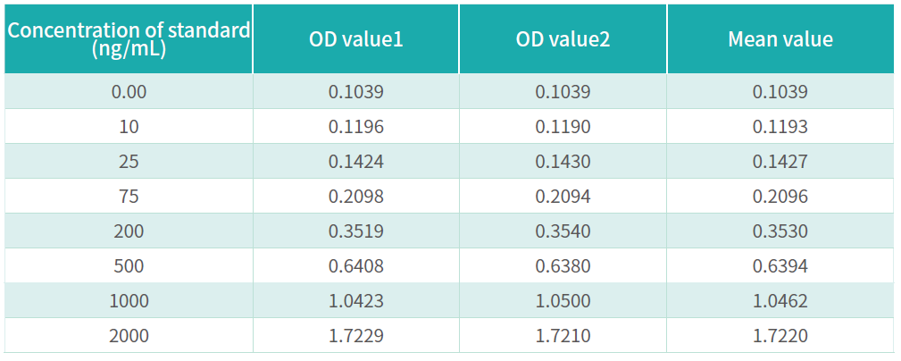Click the 200 concentration cell
901x361 pixels.
coord(129,231)
